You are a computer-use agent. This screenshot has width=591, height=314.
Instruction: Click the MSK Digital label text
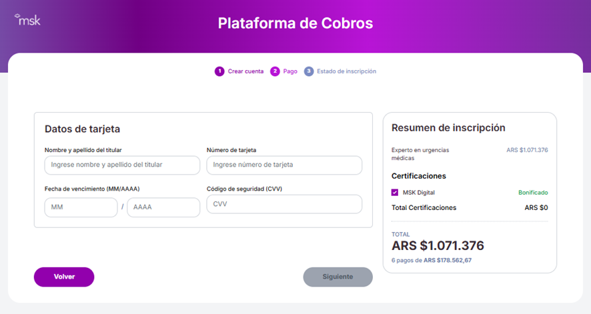(x=419, y=193)
